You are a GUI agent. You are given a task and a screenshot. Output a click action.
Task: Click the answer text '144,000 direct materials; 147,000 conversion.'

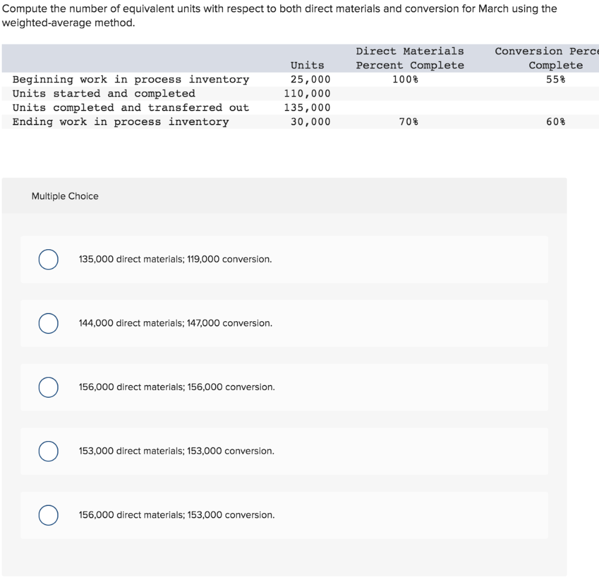(x=175, y=323)
